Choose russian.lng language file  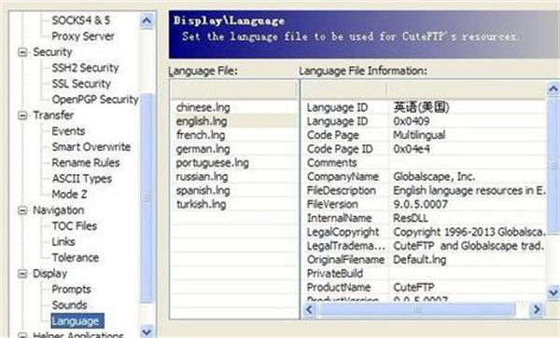click(x=202, y=177)
